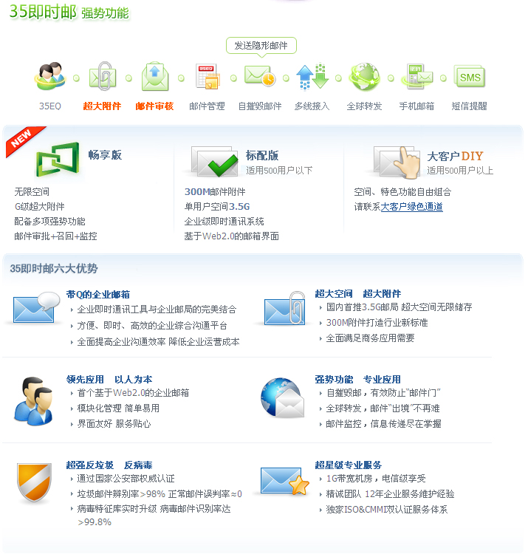The height and width of the screenshot is (554, 528).
Task: Select the 超大附件 paperclip icon
Action: [x=103, y=76]
